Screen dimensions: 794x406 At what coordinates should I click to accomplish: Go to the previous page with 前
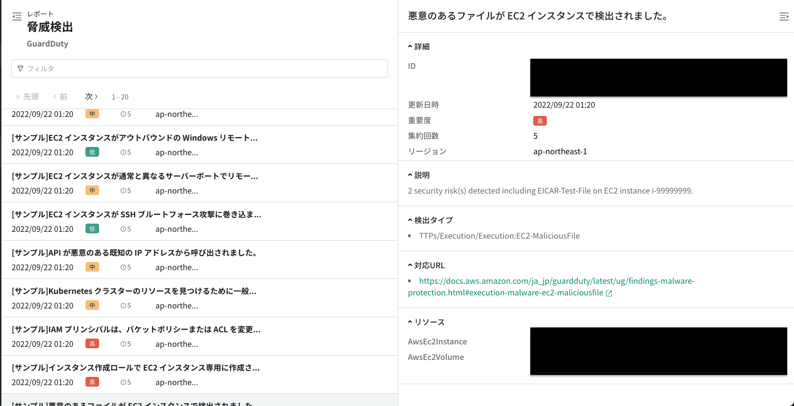pyautogui.click(x=60, y=97)
